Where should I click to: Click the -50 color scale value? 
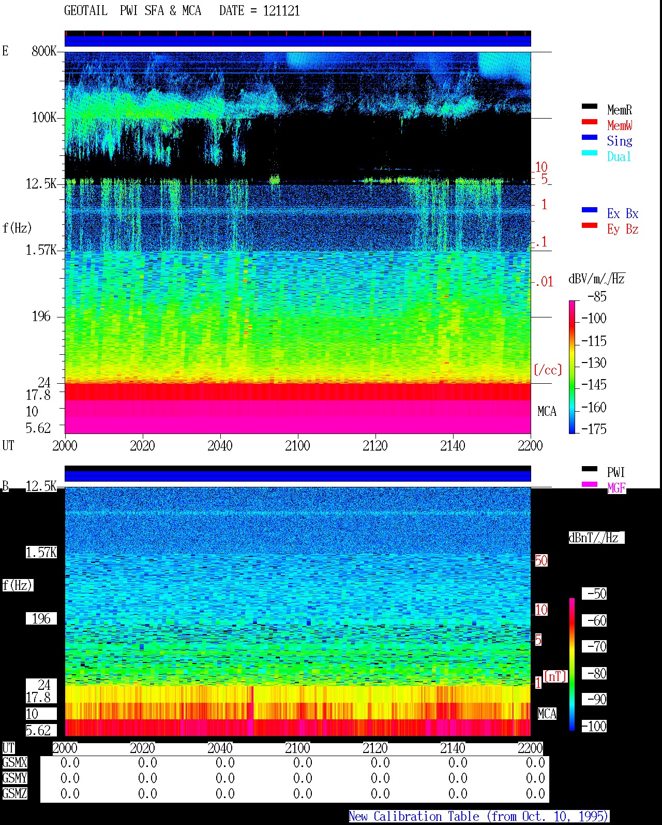pyautogui.click(x=597, y=594)
